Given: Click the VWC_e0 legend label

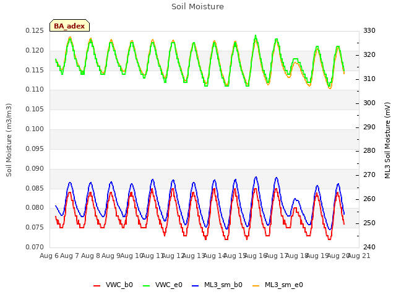Looking at the screenshot, I should (169, 285).
